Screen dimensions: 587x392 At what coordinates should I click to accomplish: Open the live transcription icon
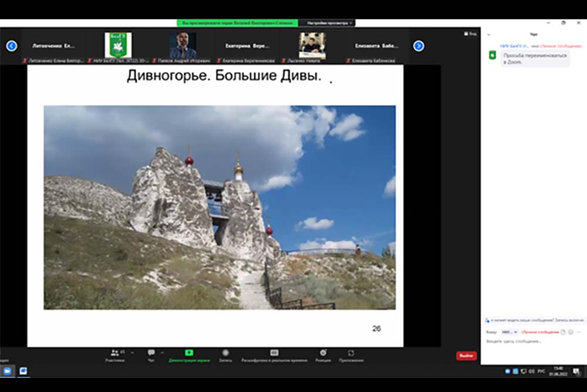[x=274, y=353]
